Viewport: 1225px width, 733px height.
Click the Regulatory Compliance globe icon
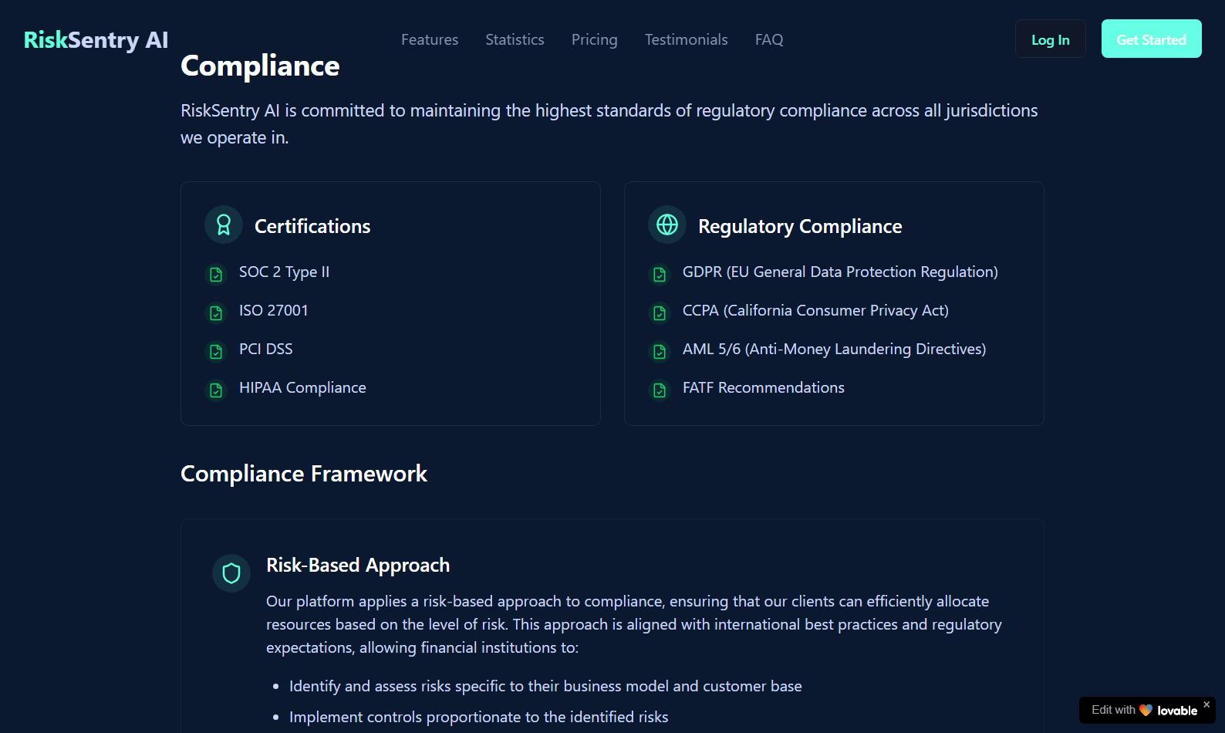tap(667, 225)
